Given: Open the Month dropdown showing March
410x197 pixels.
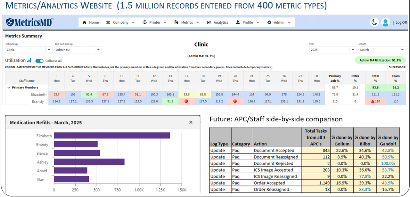Looking at the screenshot, I should 382,50.
